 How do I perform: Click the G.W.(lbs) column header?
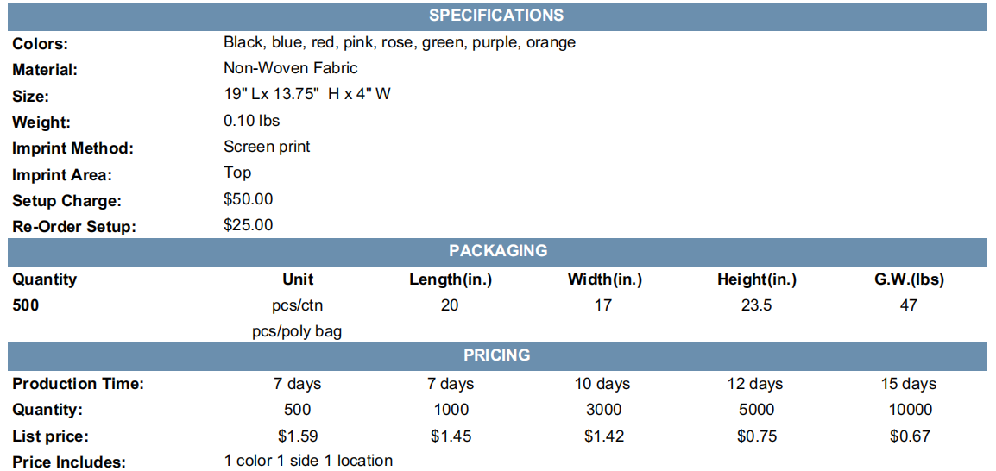tap(908, 279)
